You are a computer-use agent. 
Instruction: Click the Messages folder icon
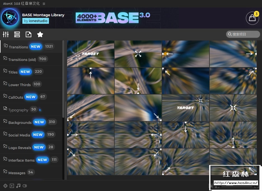tap(5, 171)
